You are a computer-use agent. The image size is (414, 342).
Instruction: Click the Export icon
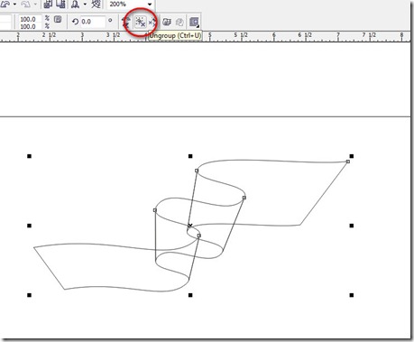(61, 4)
